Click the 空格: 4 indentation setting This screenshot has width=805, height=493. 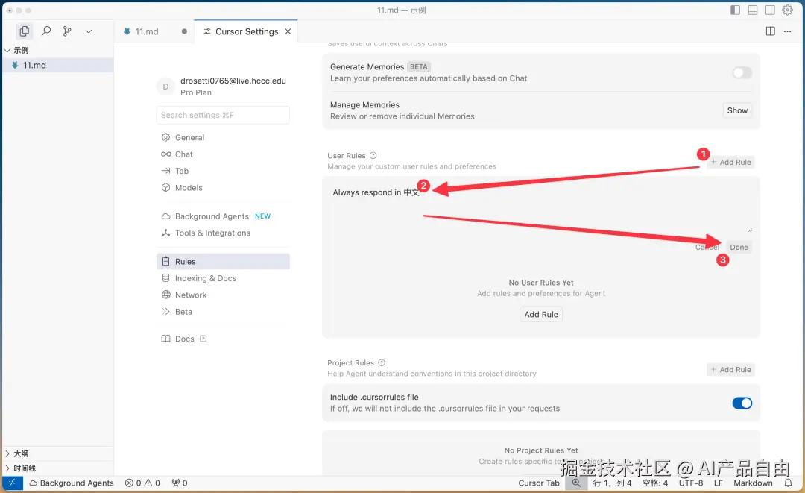655,483
